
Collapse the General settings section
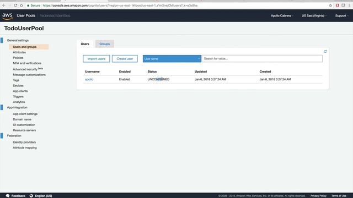[18, 40]
